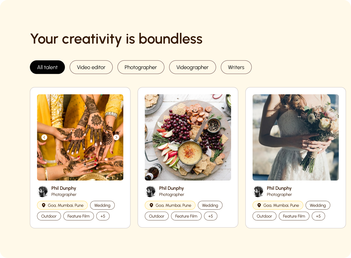This screenshot has width=351, height=258.
Task: Open the bride with bouquet photo
Action: coord(295,137)
